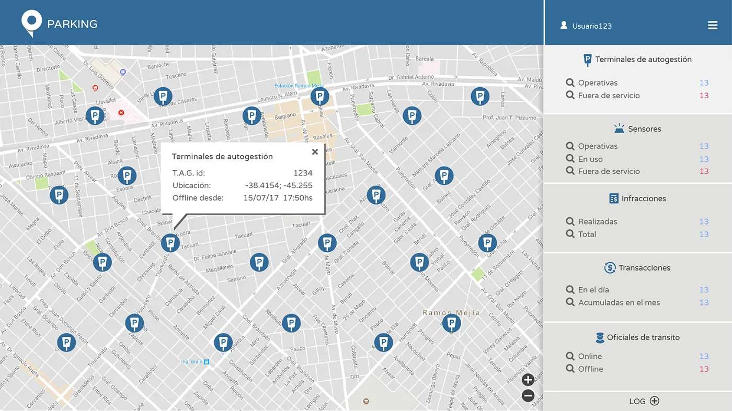Zoom in on the map with the plus button
The width and height of the screenshot is (732, 411).
[528, 380]
